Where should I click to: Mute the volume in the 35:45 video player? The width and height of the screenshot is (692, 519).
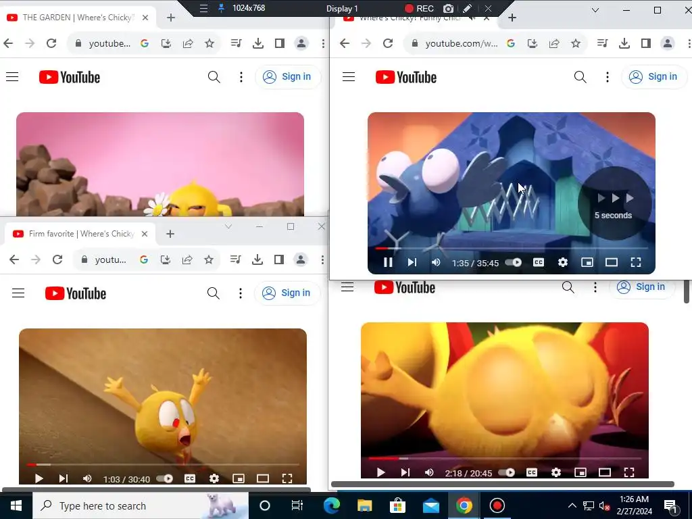tap(436, 263)
